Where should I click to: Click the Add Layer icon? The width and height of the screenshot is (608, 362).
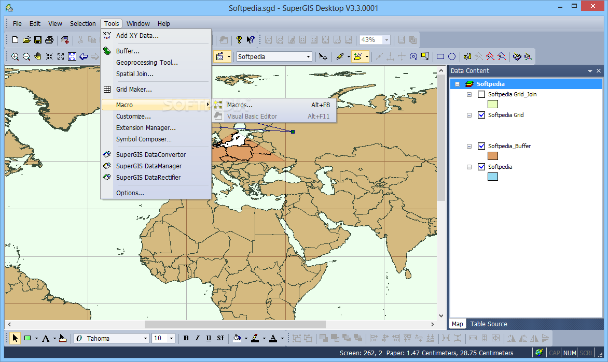coord(65,39)
